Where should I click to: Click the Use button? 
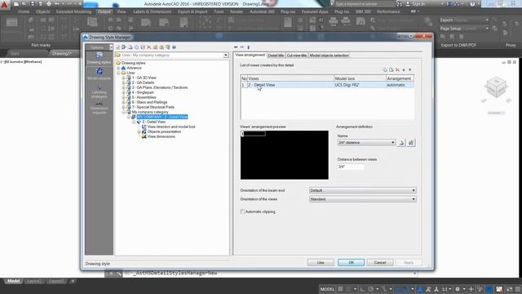point(321,263)
